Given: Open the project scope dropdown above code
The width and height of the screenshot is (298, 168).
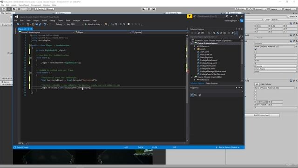Looking at the screenshot, I should click(x=46, y=32).
